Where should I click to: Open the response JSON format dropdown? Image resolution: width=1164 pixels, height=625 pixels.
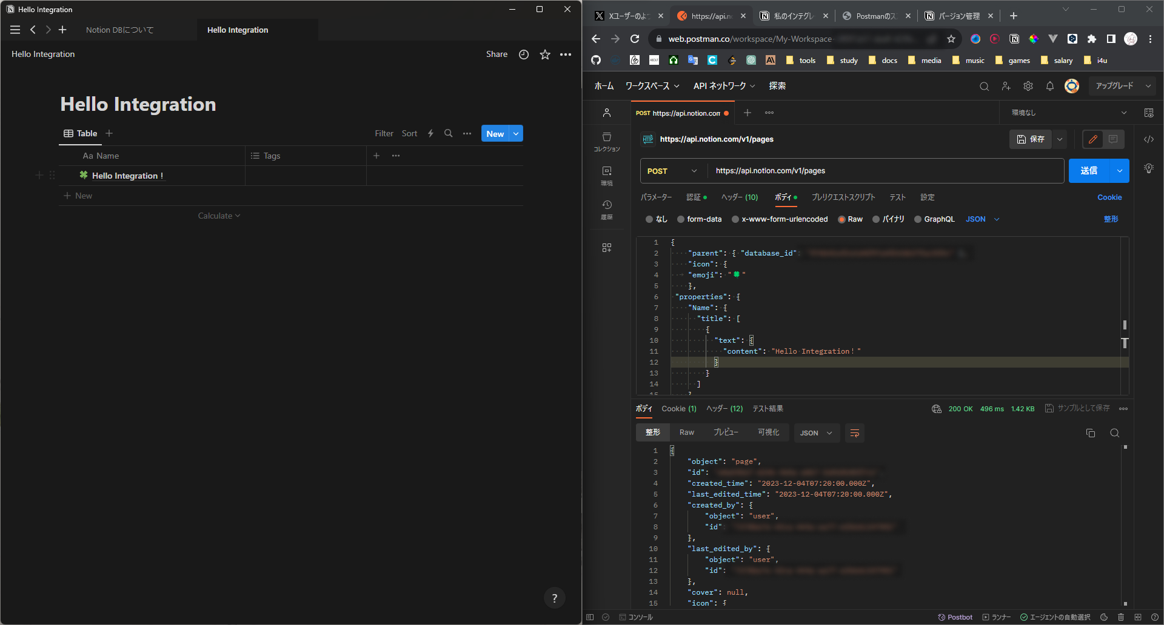(816, 433)
